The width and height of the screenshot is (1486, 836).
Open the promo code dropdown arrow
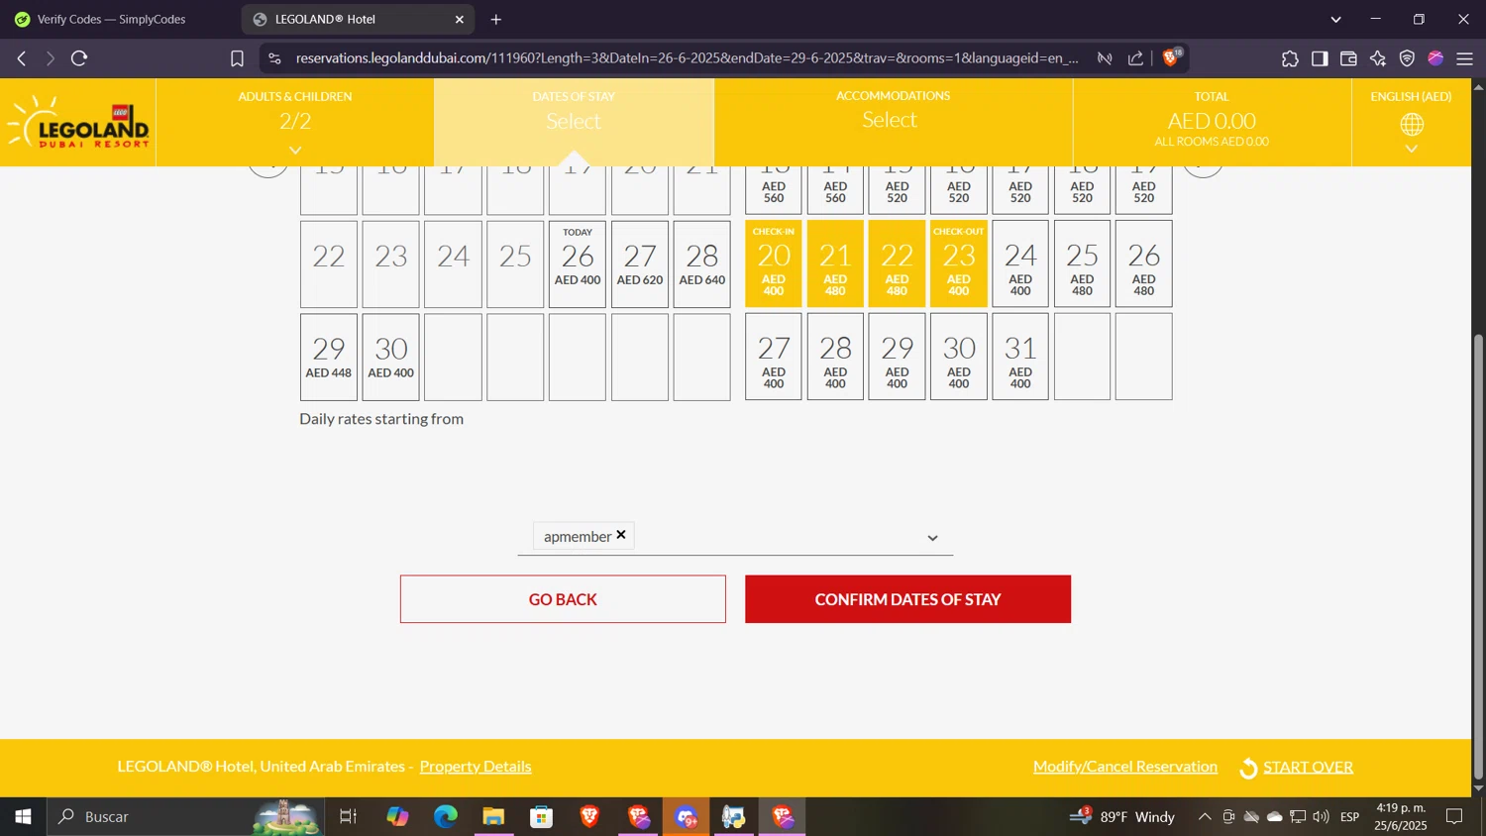pos(932,538)
